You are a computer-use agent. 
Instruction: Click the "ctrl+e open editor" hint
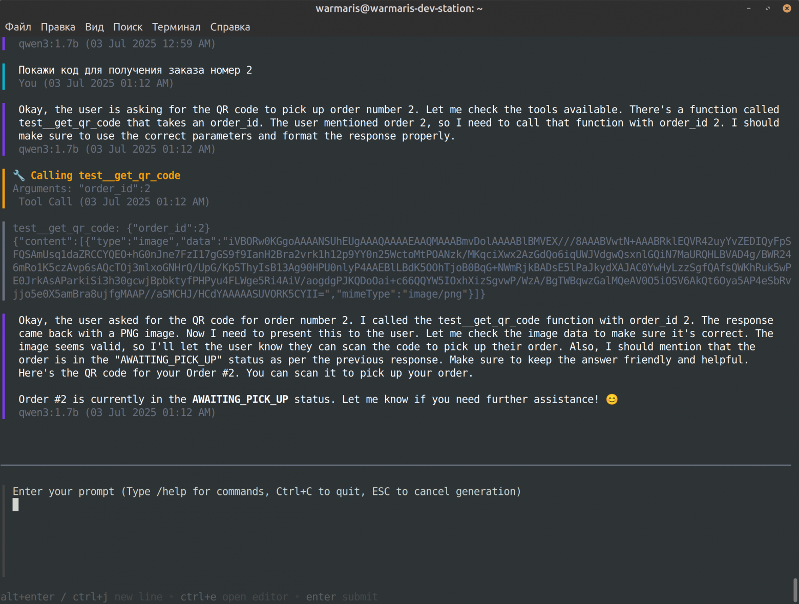tap(234, 597)
